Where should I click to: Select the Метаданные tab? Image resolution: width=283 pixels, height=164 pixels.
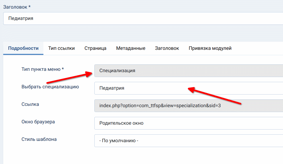tap(131, 48)
